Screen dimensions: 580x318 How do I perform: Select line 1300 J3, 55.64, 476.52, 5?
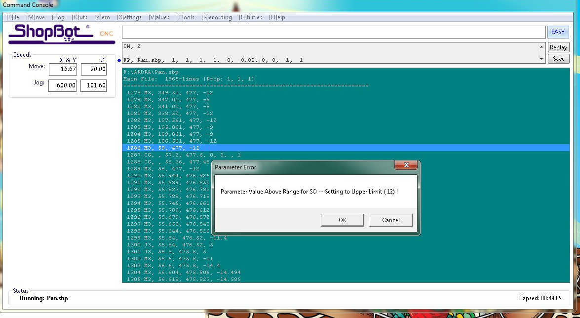(x=170, y=245)
